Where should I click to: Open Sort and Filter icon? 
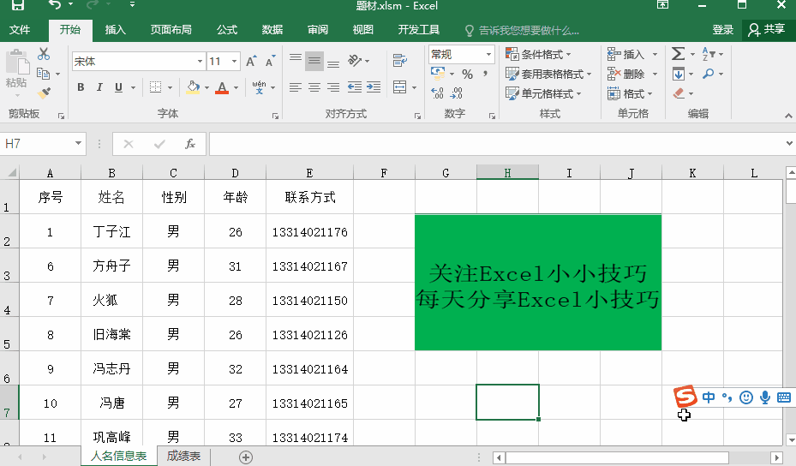click(709, 54)
